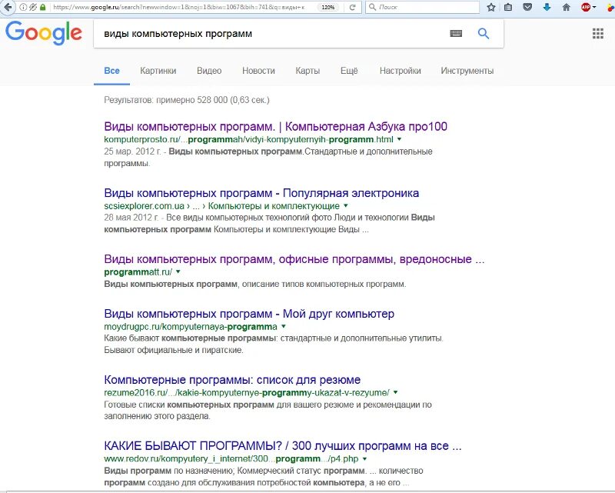Open Инструменты search tools
The height and width of the screenshot is (493, 615).
click(467, 71)
